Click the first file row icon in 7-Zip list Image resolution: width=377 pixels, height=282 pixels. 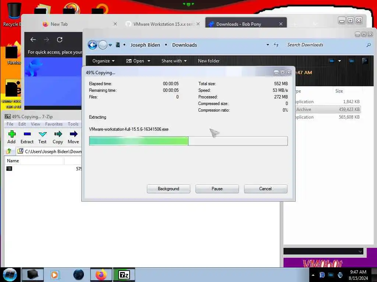tap(9, 169)
